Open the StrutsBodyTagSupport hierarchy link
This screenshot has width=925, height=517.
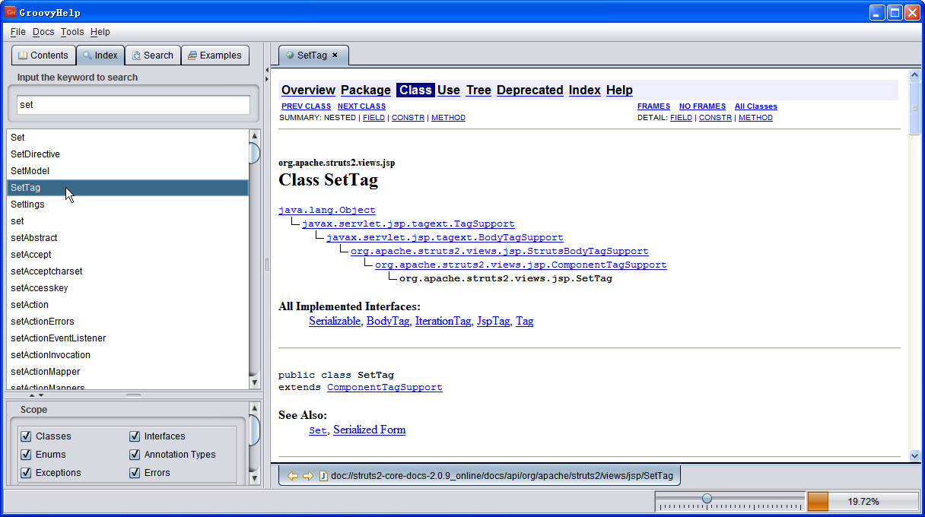[500, 251]
